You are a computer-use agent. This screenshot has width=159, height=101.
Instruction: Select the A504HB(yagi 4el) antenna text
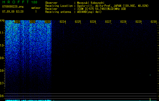89,12
